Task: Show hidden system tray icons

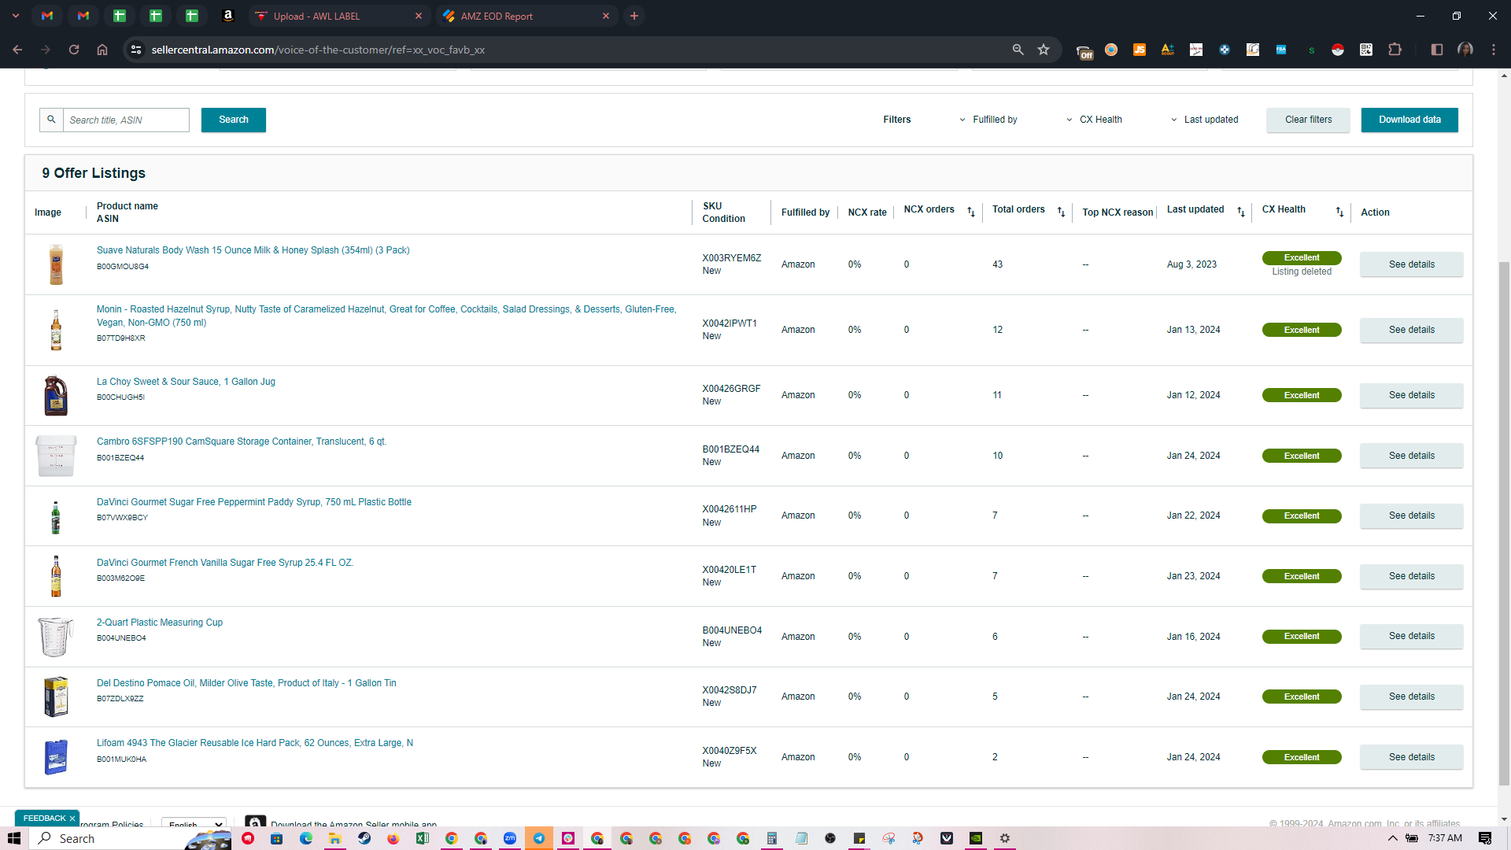Action: pos(1392,838)
